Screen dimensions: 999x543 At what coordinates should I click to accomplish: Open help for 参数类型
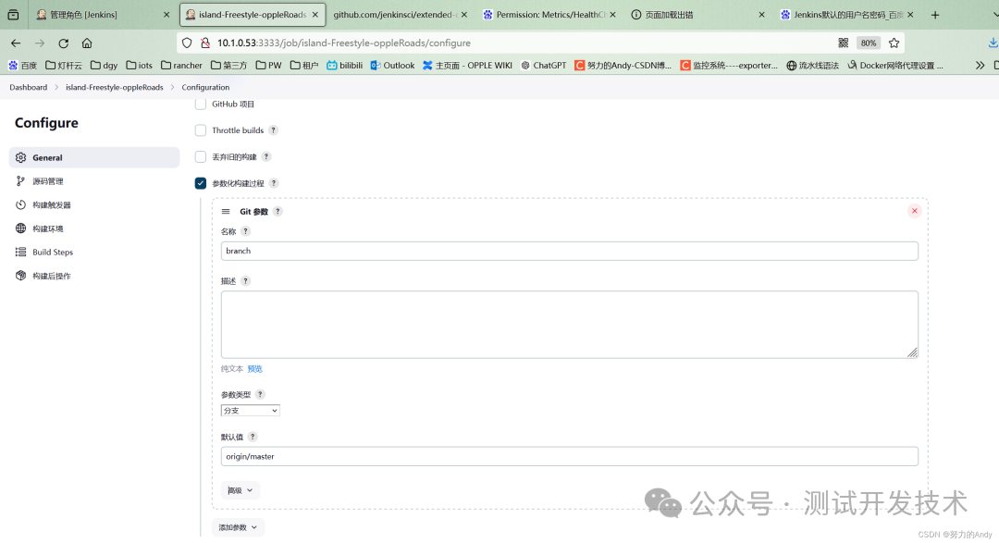[260, 394]
